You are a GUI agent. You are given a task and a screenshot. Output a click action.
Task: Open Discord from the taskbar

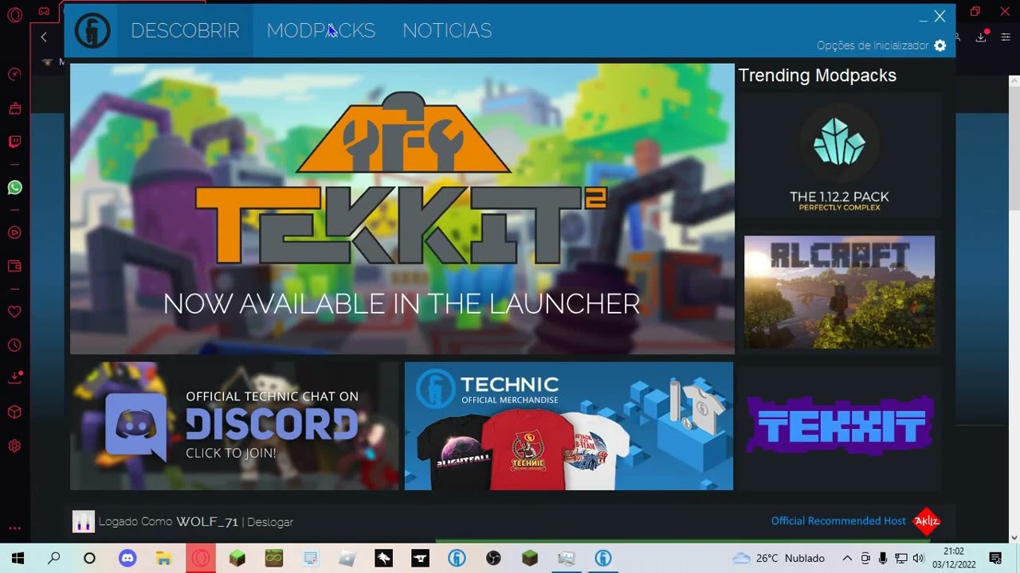click(x=127, y=558)
